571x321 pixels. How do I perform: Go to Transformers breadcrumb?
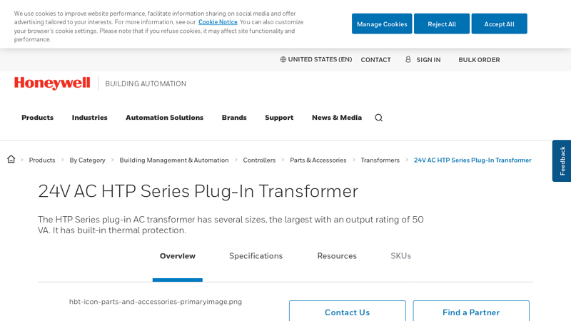380,160
